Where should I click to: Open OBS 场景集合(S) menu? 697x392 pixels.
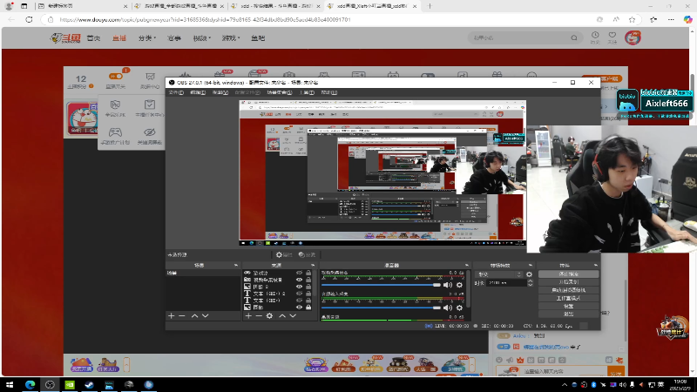click(x=280, y=92)
